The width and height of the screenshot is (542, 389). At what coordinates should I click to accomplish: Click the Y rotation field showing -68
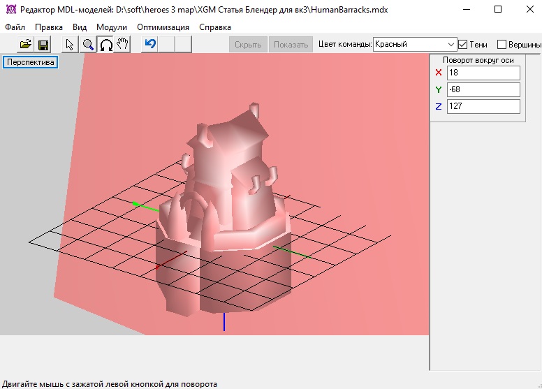(483, 89)
